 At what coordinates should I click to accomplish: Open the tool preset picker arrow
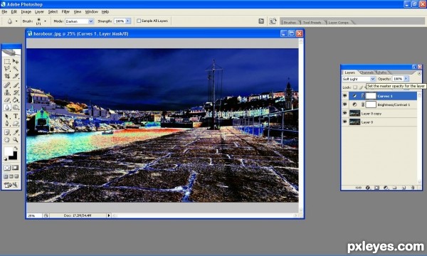tap(16, 21)
